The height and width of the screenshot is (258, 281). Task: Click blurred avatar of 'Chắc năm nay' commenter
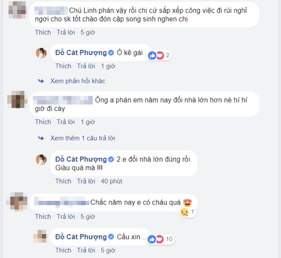pyautogui.click(x=17, y=202)
